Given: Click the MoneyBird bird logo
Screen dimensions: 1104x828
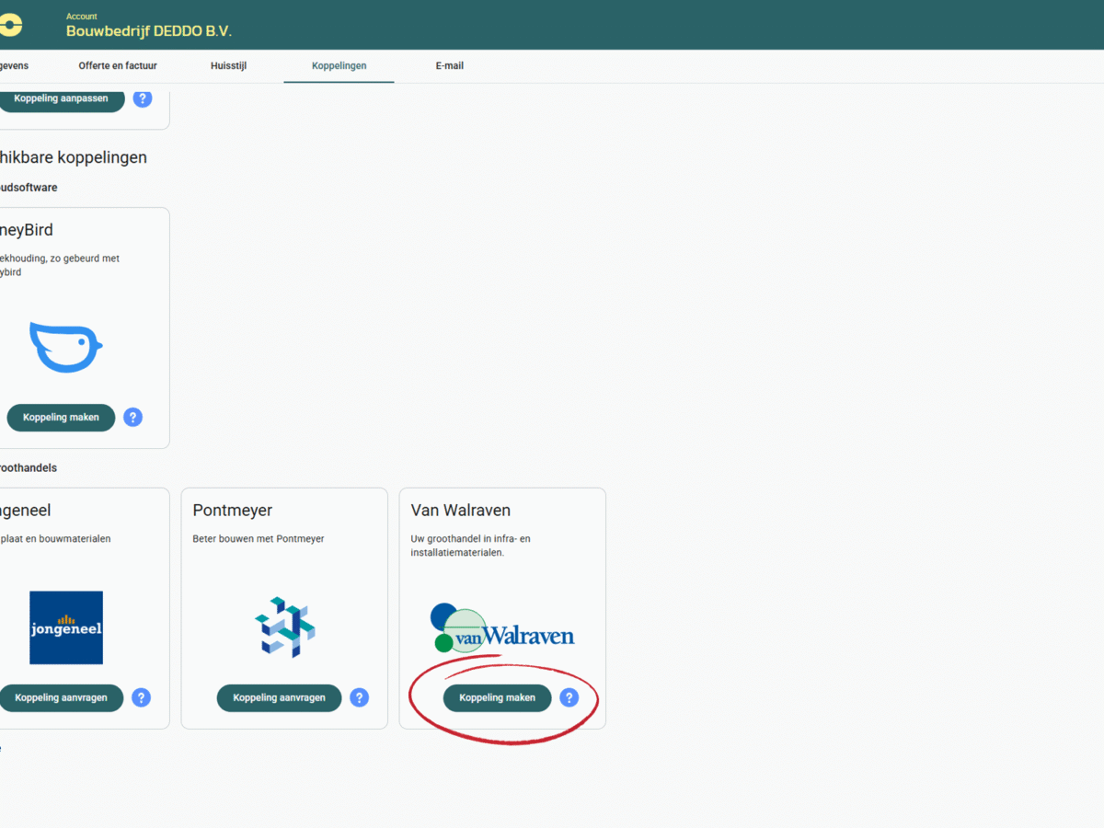Looking at the screenshot, I should click(x=64, y=348).
